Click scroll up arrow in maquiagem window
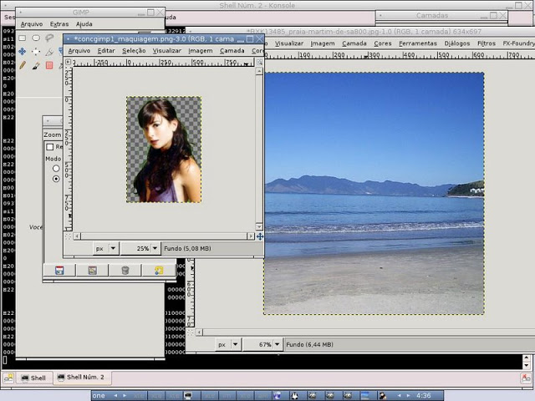This screenshot has width=535, height=401. click(259, 71)
